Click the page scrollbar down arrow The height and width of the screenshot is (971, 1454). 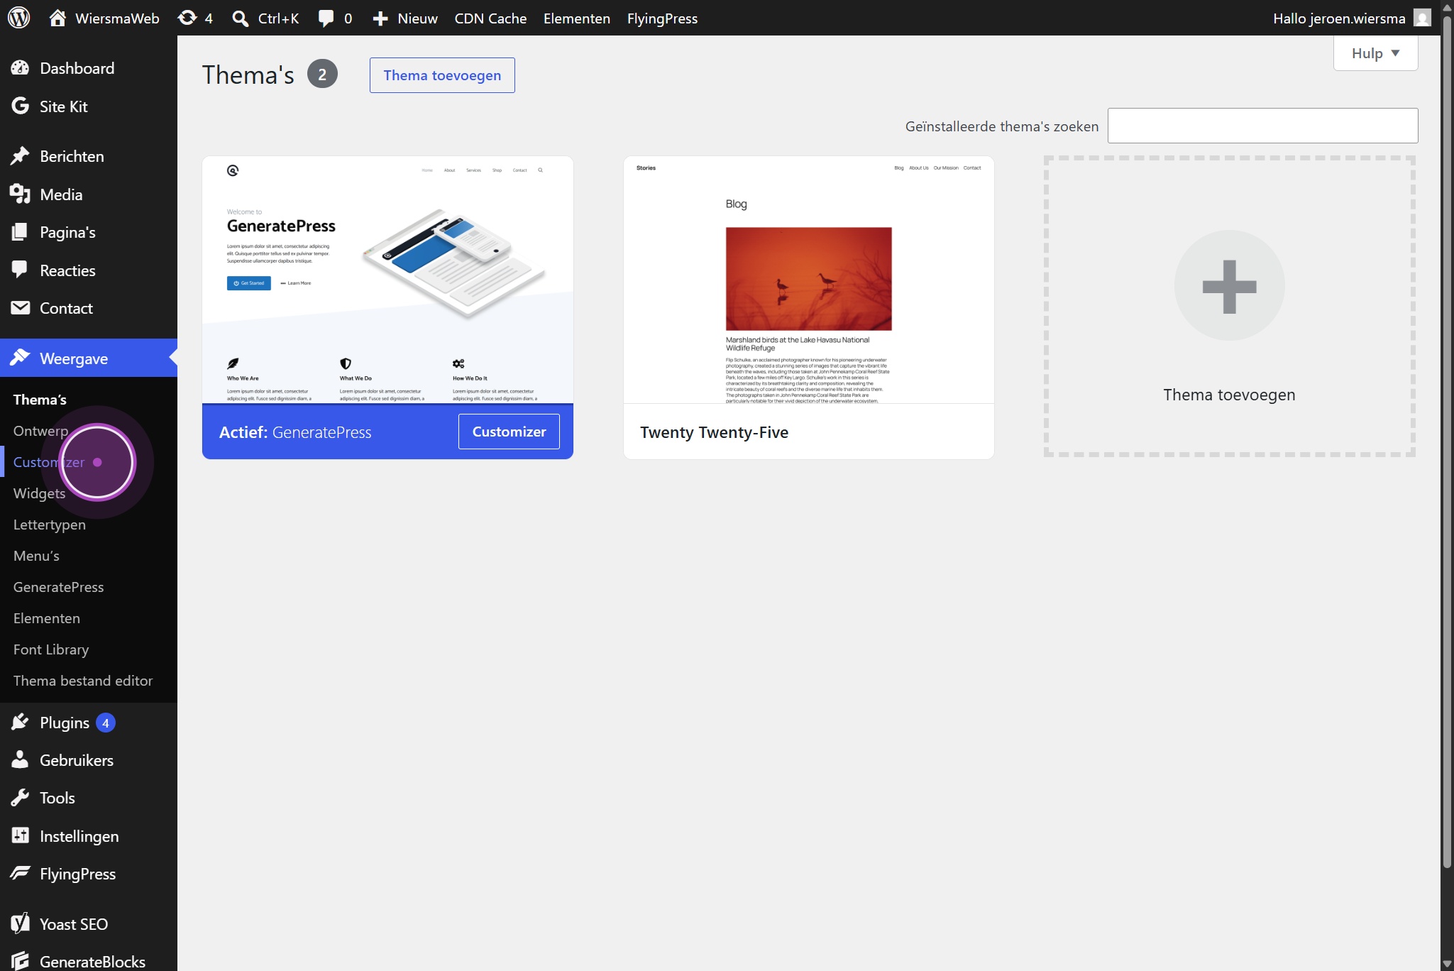pos(1447,964)
